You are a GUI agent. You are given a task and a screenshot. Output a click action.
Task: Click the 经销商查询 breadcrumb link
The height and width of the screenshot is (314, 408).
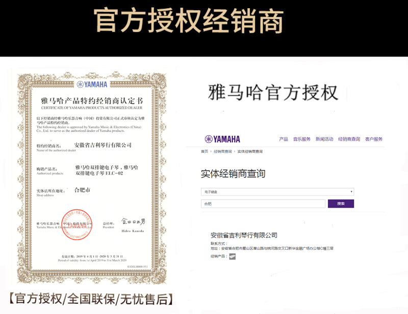(x=223, y=152)
